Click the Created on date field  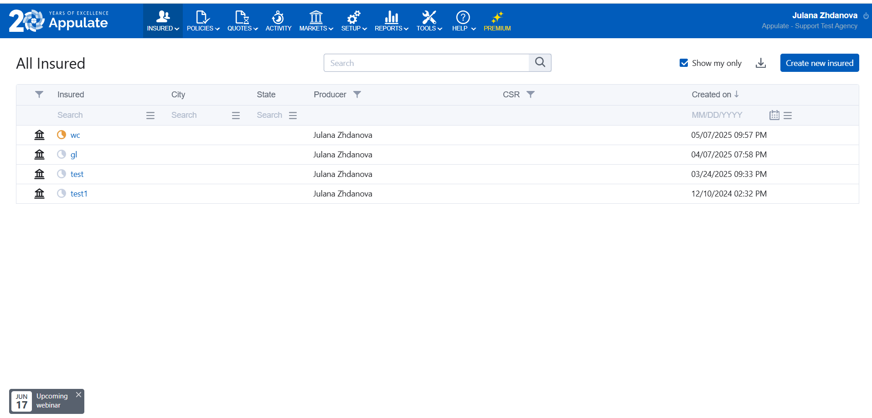pos(728,115)
